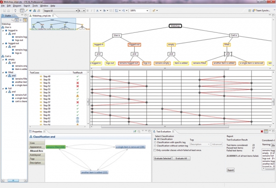Click the highlighted Outline filter icon
Viewport: 276px width, 188px height.
coord(25,20)
